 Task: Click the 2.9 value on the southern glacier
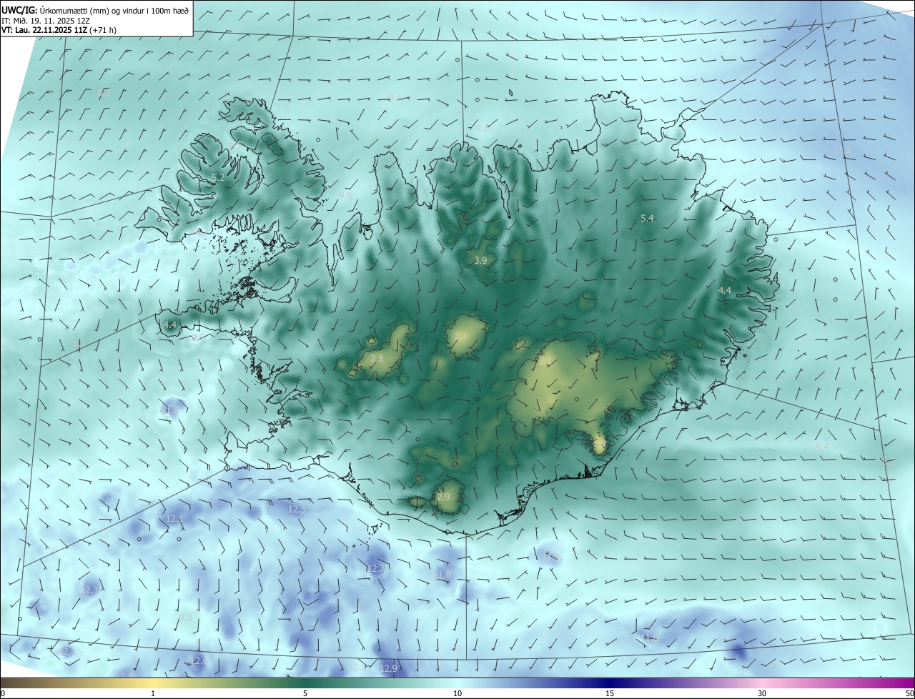[443, 497]
